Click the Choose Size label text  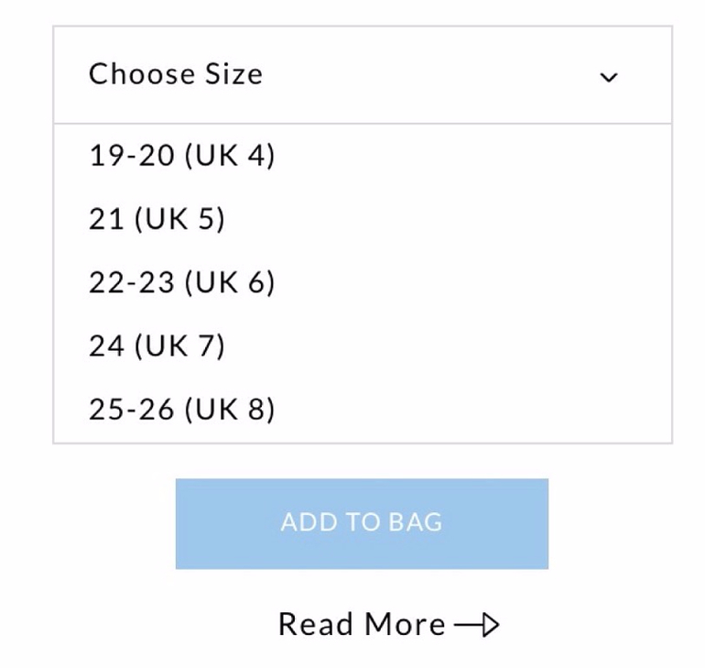click(x=176, y=74)
